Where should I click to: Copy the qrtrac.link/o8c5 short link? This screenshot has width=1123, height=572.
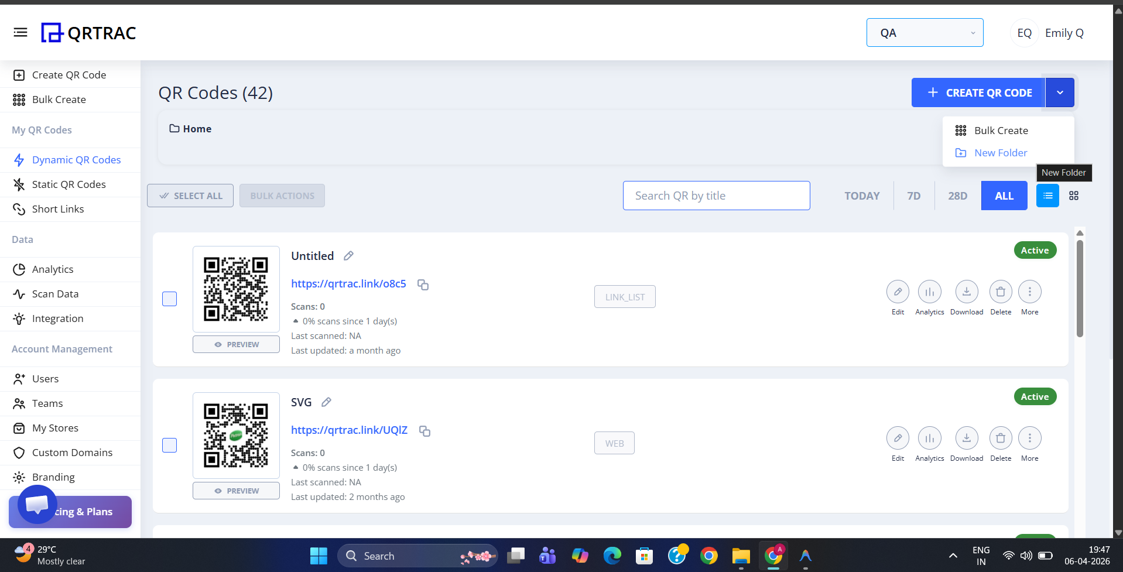click(423, 285)
